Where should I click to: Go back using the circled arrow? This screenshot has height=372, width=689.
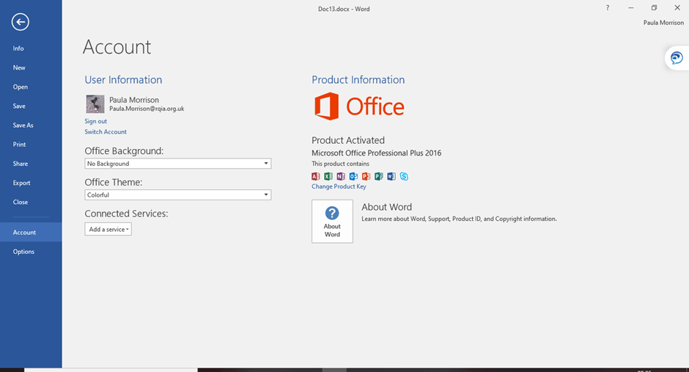pyautogui.click(x=21, y=22)
